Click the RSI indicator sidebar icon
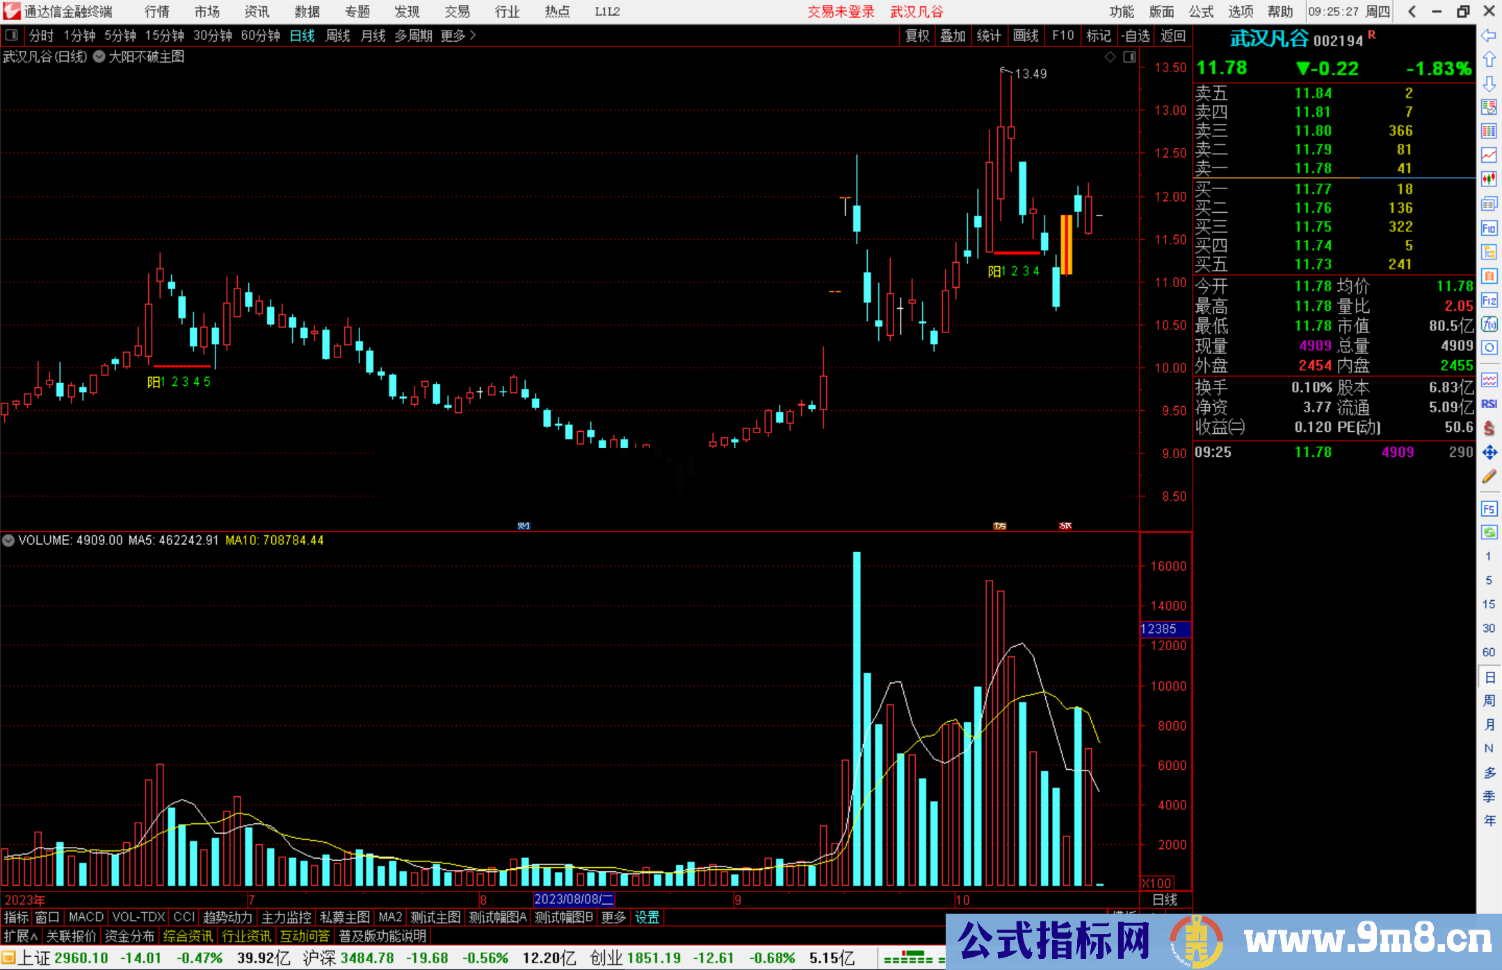 coord(1489,404)
